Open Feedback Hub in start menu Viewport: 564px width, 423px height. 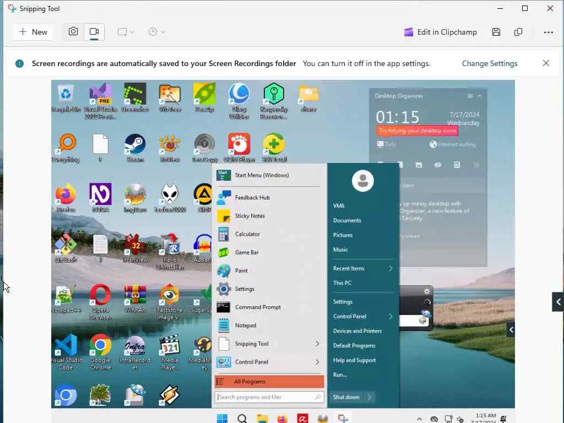[x=269, y=198]
